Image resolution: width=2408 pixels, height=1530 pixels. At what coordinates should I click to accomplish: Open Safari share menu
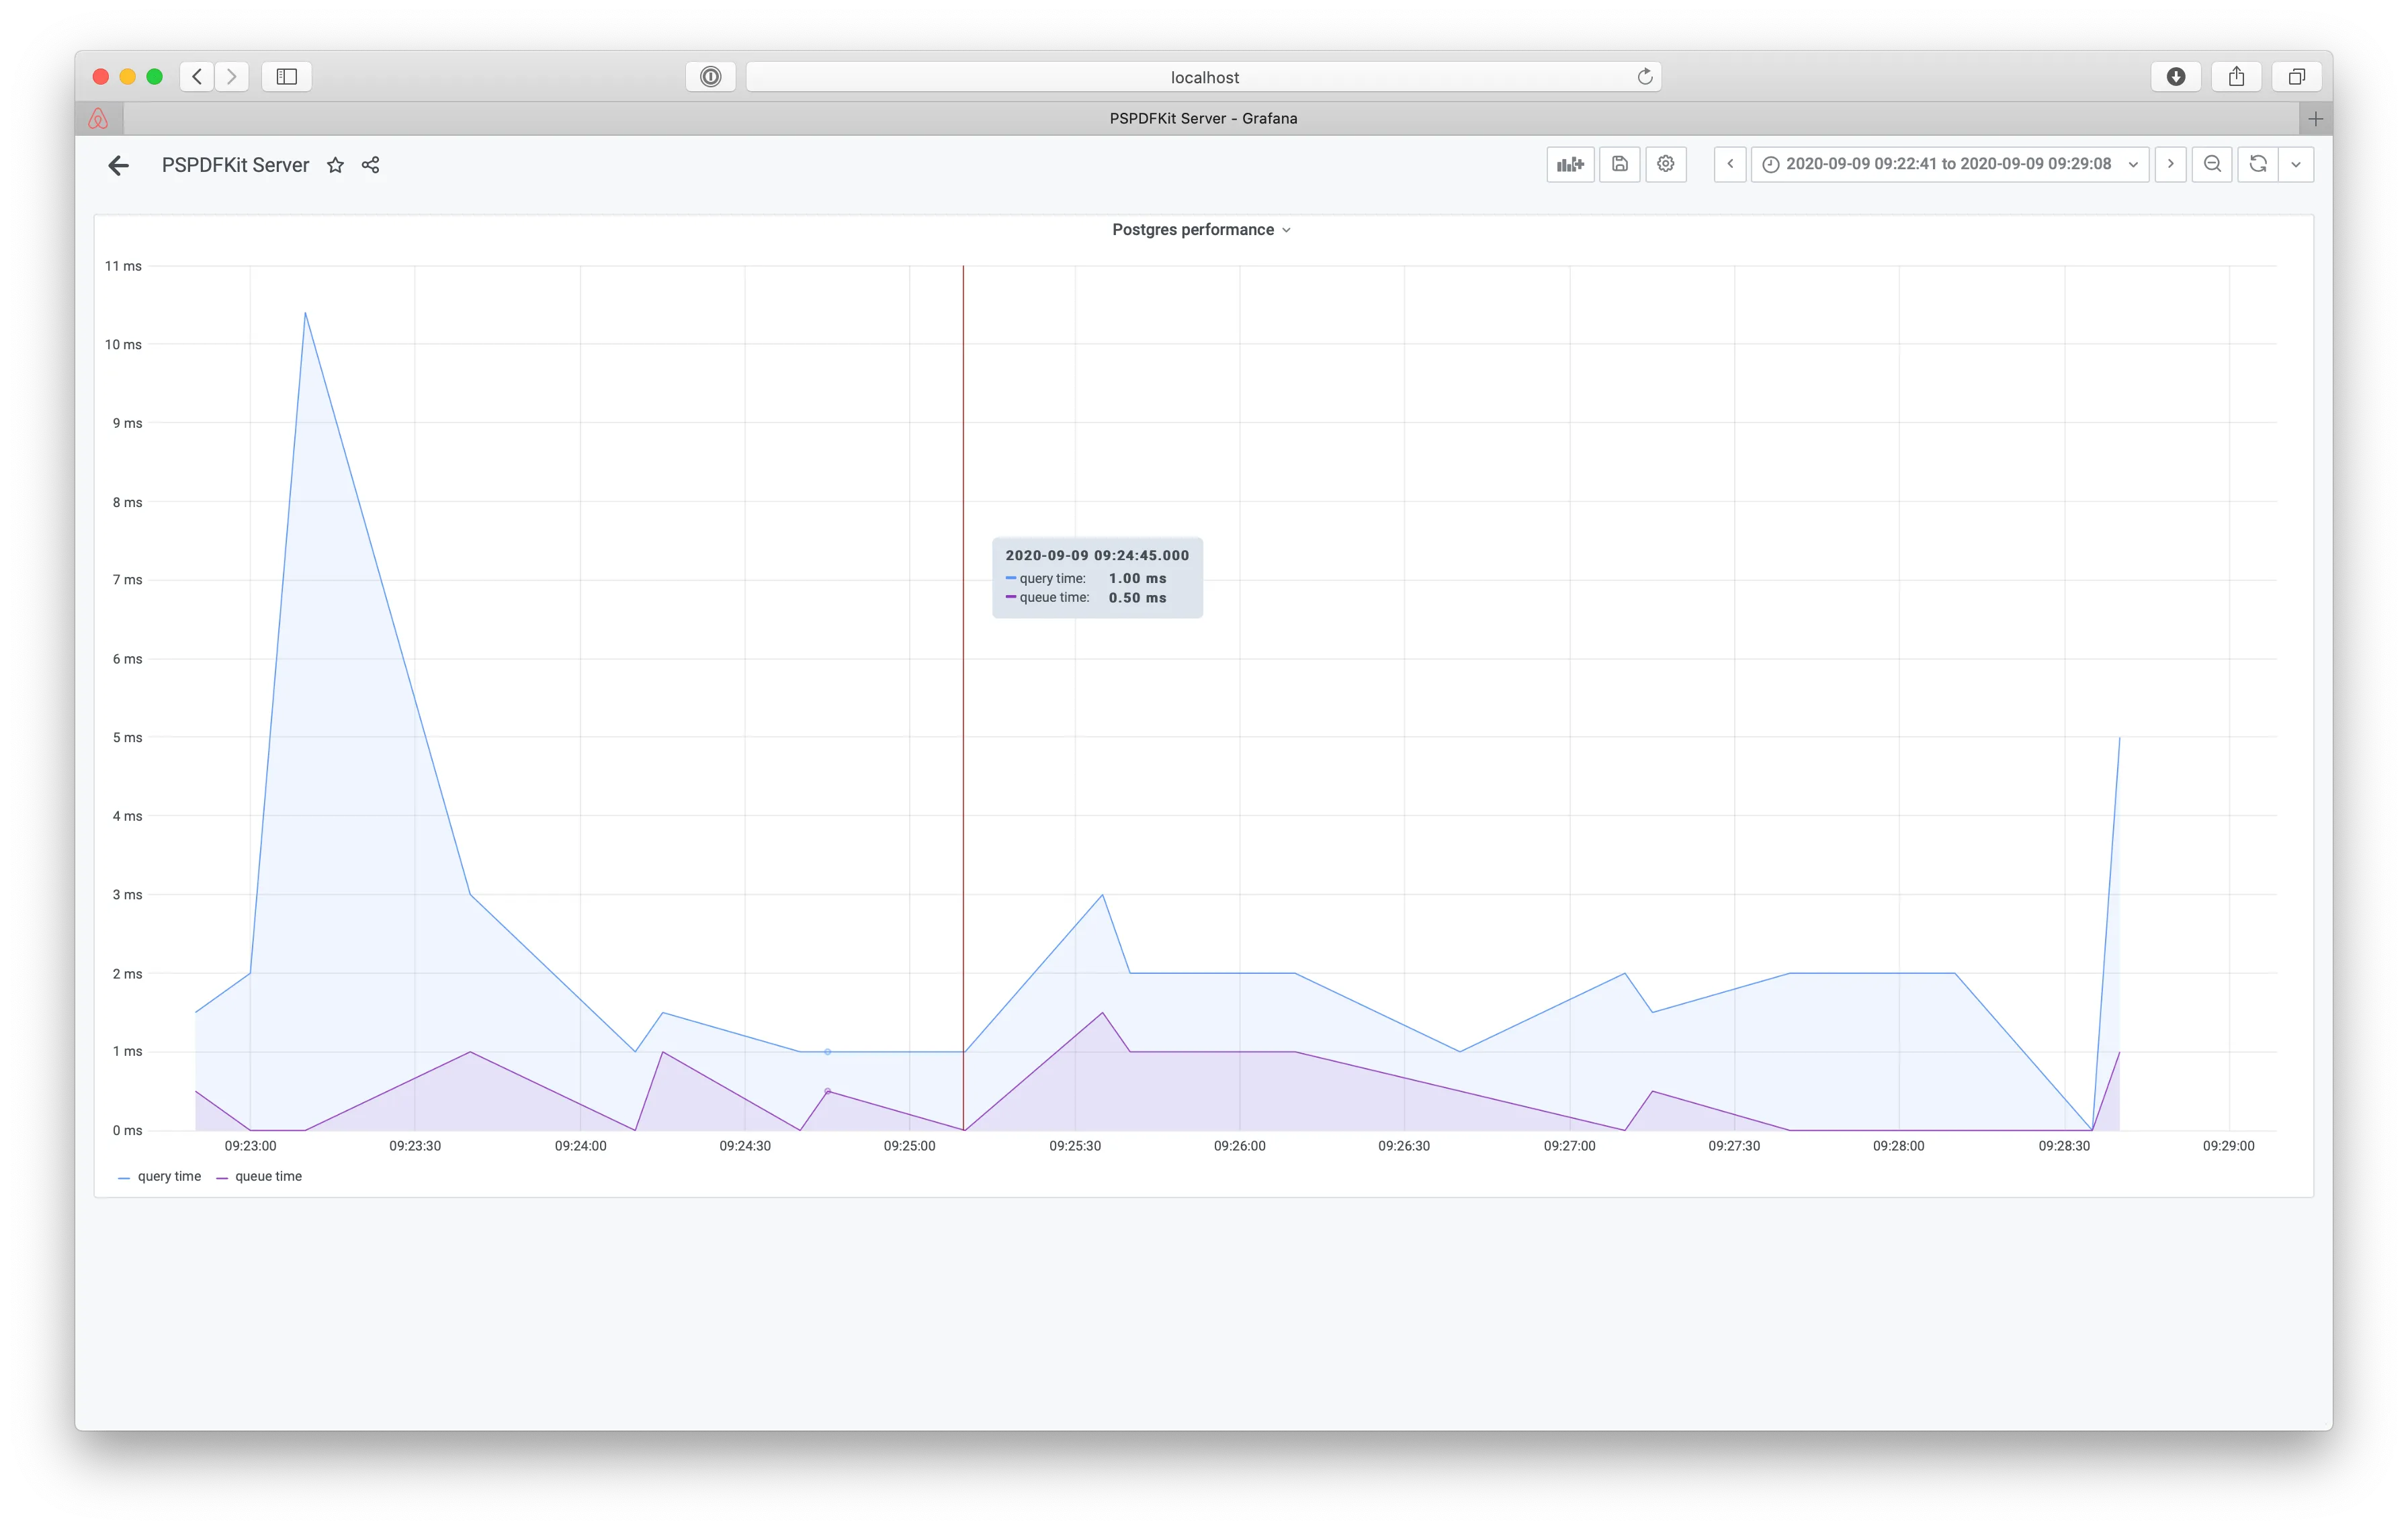click(2237, 77)
